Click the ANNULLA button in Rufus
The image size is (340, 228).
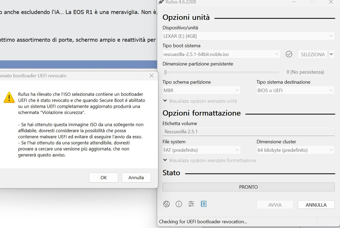316,205
